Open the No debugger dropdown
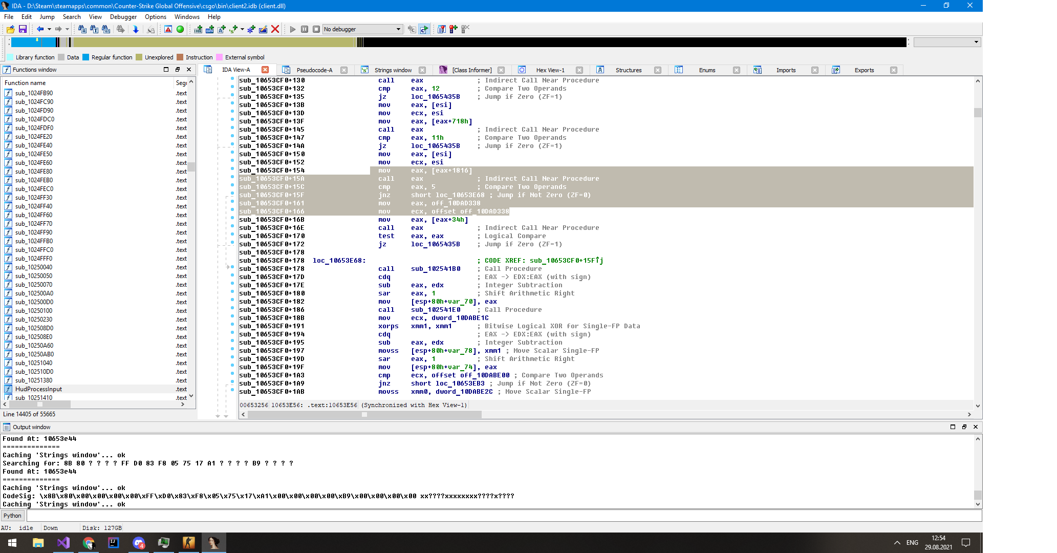Screen dimensions: 1057x553 [362, 29]
